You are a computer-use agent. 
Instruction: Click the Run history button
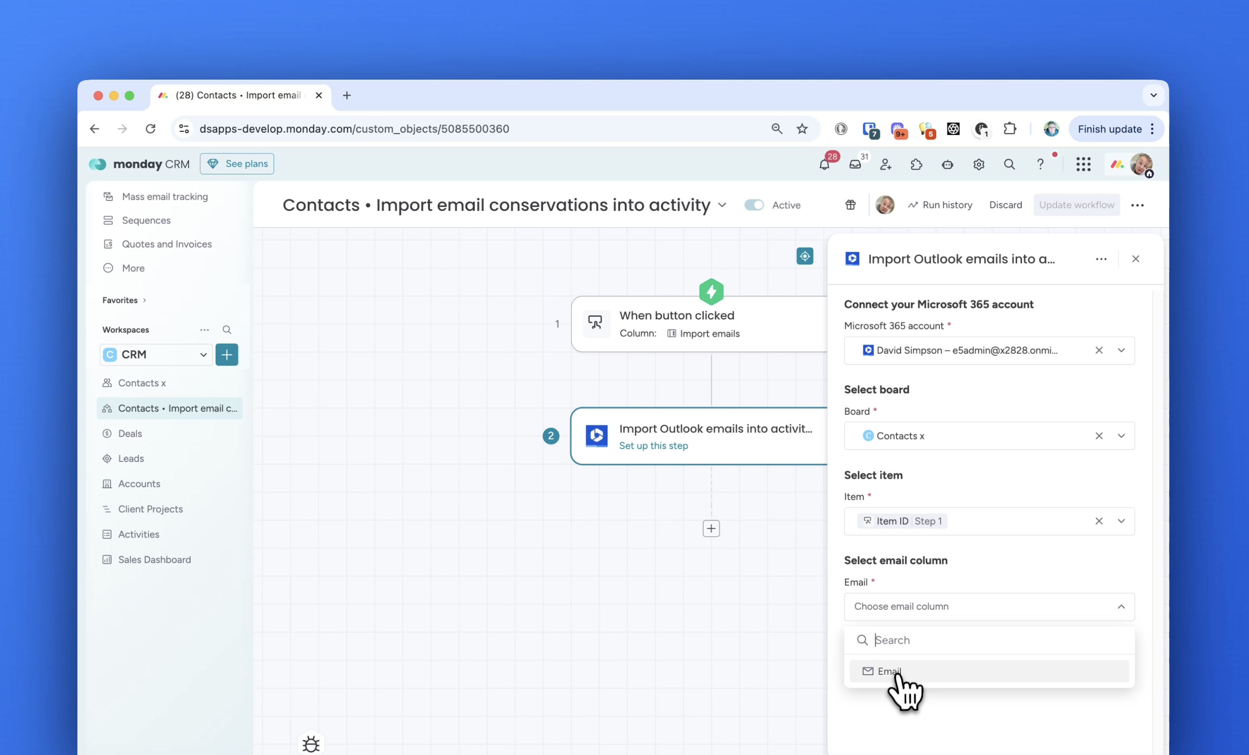pos(940,205)
